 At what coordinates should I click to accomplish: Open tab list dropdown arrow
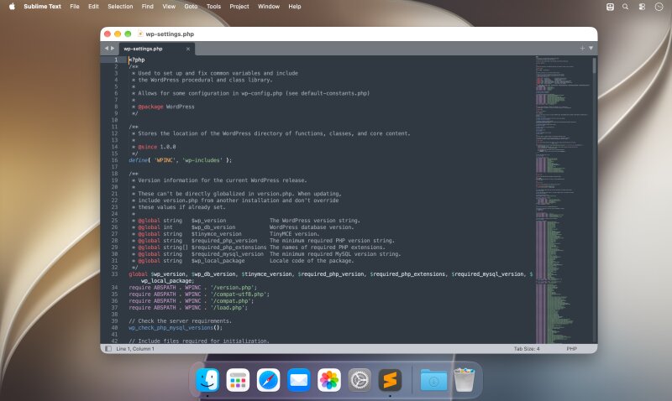[x=591, y=49]
